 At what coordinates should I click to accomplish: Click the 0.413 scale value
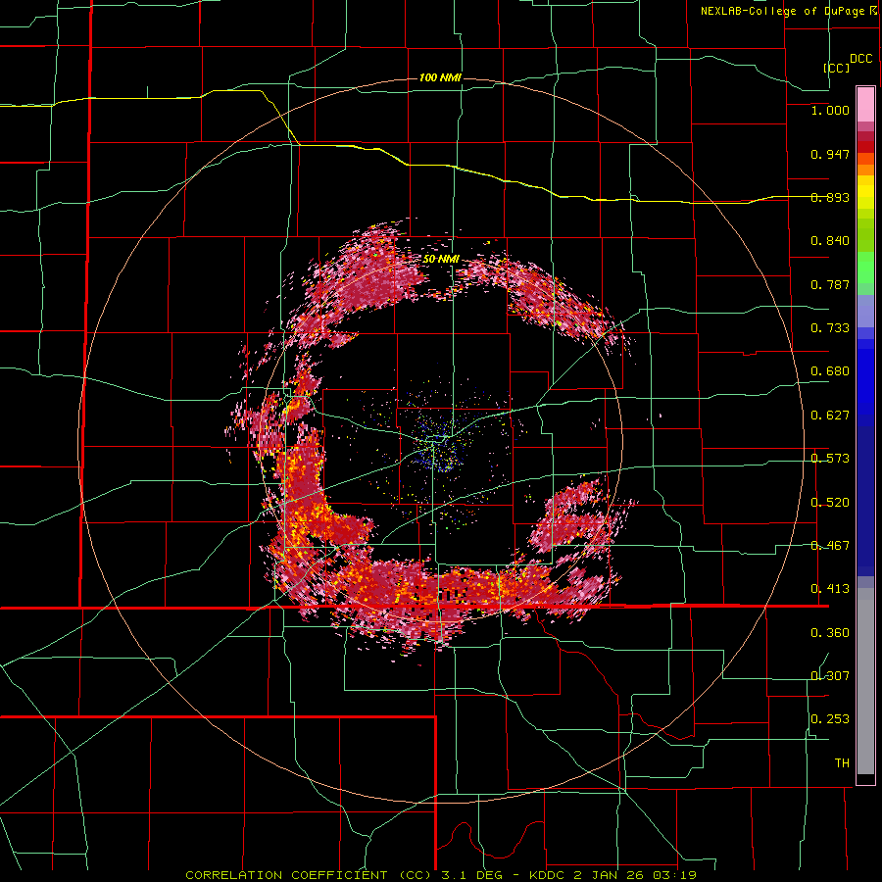830,589
